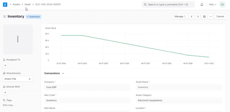Go to the next document arrow
The image size is (230, 112).
(x=198, y=16)
